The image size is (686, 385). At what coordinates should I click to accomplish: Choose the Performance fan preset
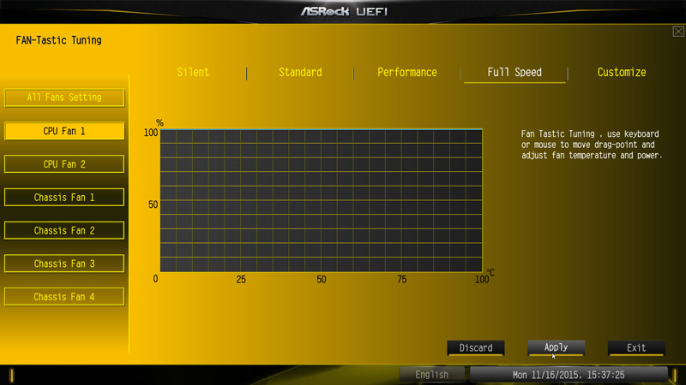(406, 73)
